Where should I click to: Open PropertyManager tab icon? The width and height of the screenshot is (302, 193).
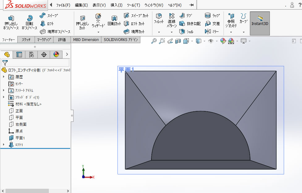tap(19, 55)
